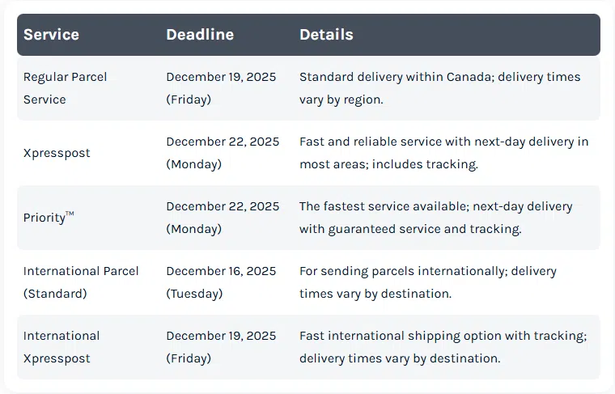Select the Regular Parcel Service cell

(65, 88)
